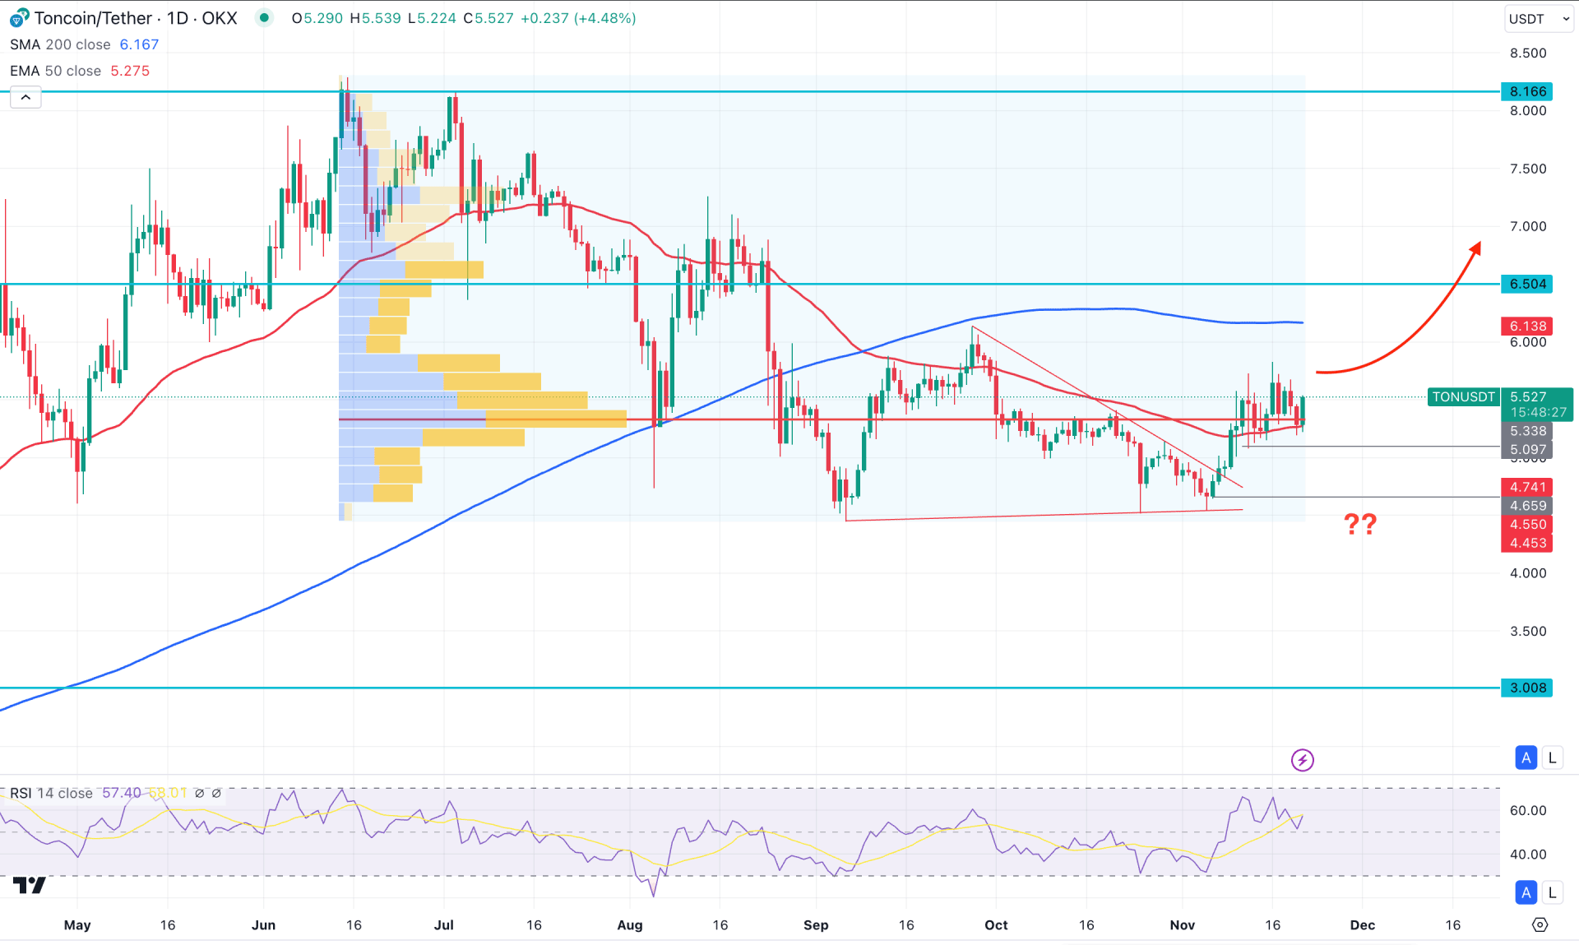Click the 5.338 gray price label
Image resolution: width=1579 pixels, height=945 pixels.
coord(1527,431)
